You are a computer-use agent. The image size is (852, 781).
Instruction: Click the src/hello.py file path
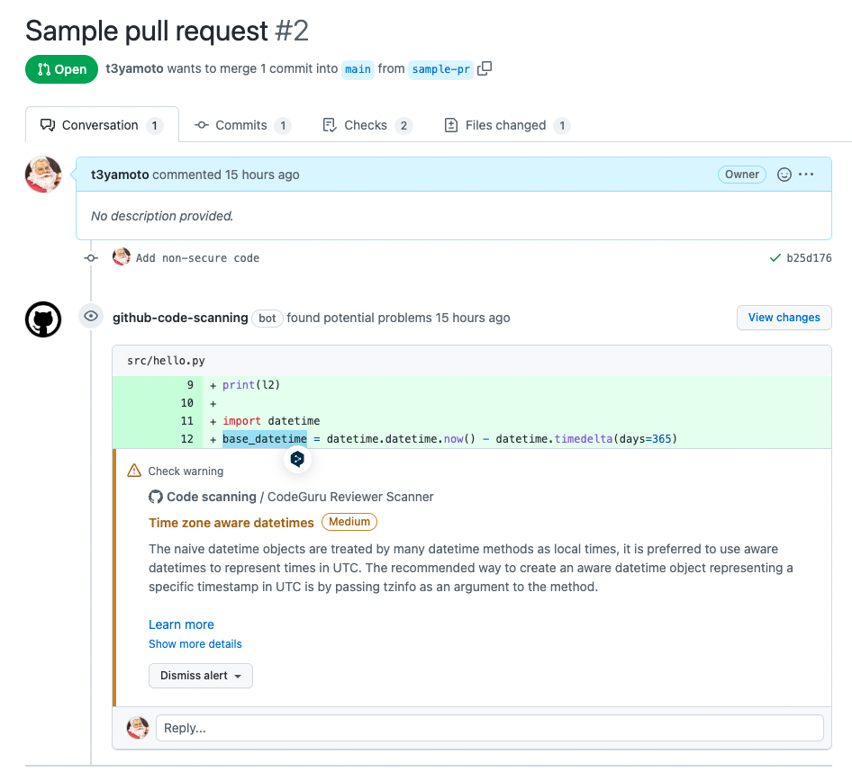[x=166, y=361]
